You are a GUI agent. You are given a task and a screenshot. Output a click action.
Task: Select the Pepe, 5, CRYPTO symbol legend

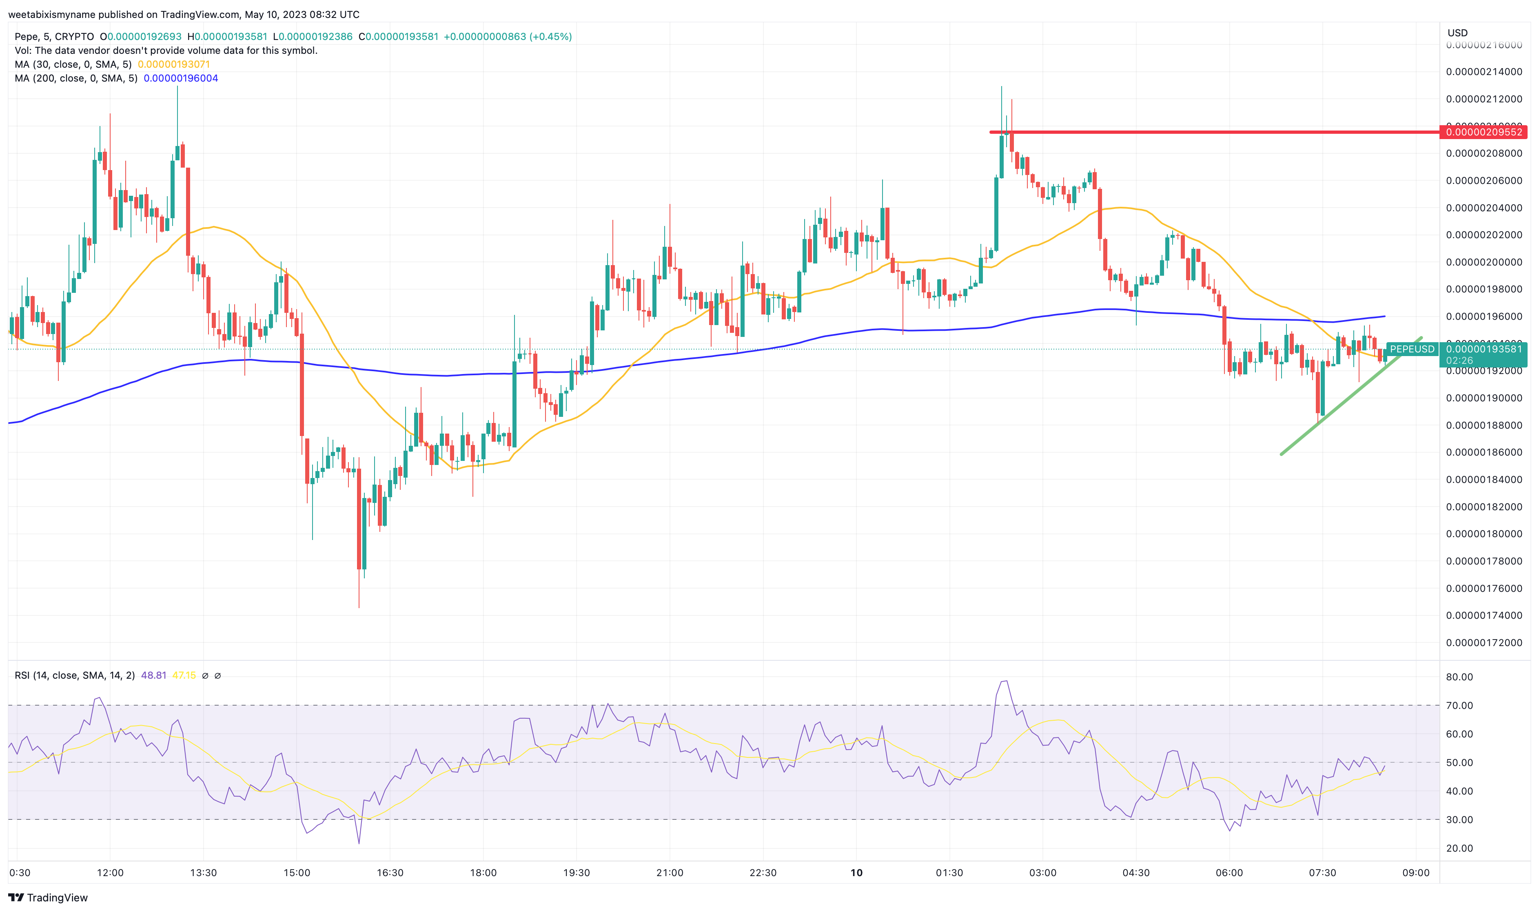(54, 36)
